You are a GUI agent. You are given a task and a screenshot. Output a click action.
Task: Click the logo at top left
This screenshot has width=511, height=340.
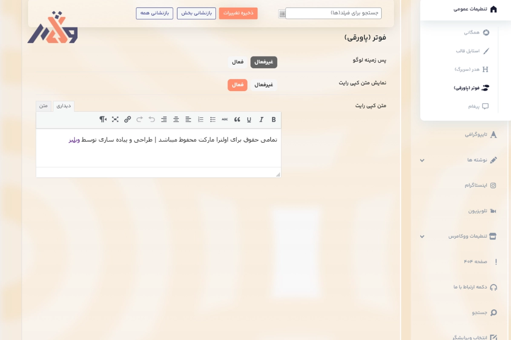point(53,27)
